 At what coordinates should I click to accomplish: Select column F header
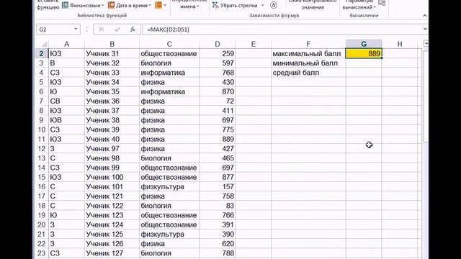coord(308,44)
